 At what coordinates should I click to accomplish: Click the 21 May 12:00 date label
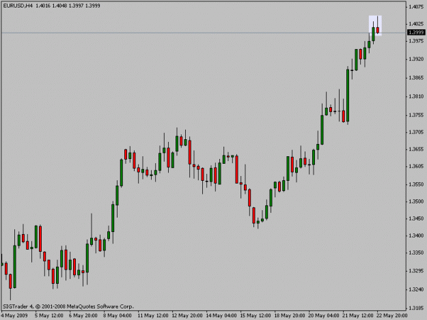coord(358,315)
